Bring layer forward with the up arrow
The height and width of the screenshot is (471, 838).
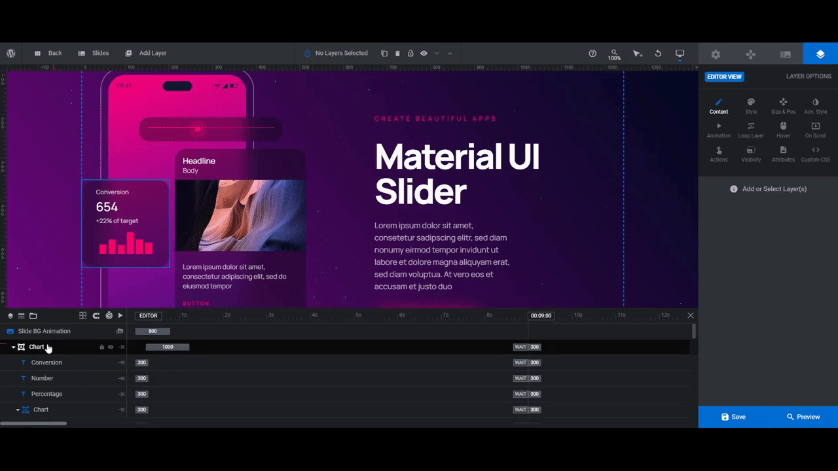(x=450, y=53)
